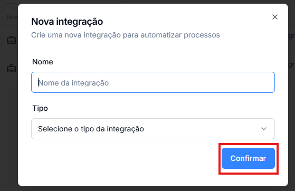Click the partially hidden bar above the dialog

coord(62,2)
